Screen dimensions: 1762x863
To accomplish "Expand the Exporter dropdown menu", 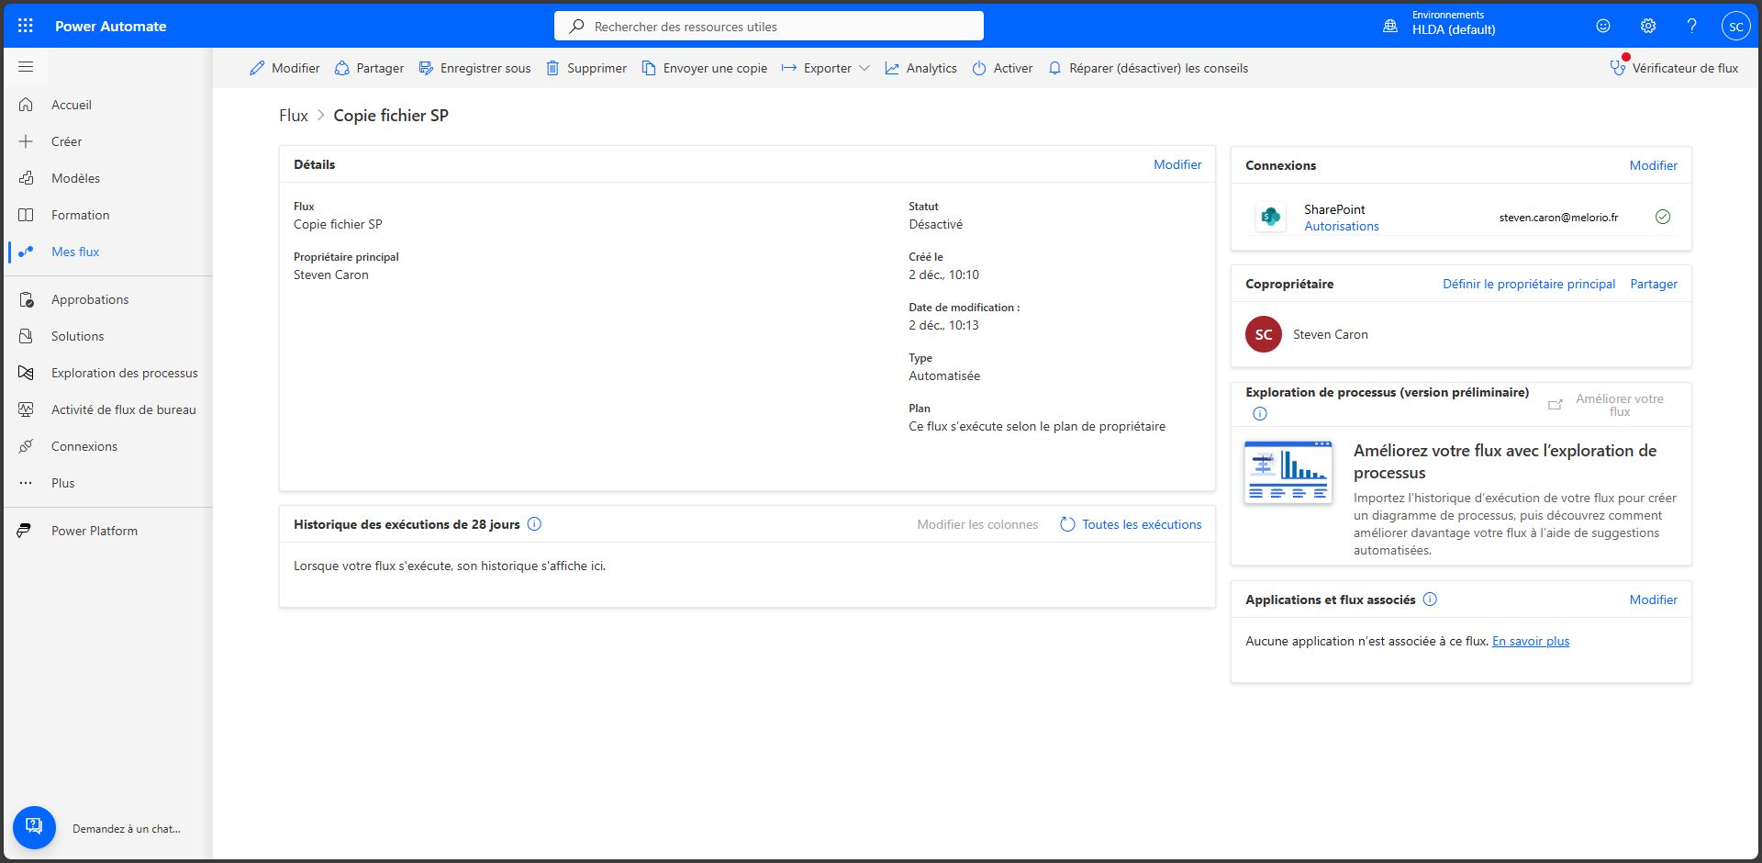I will 826,68.
